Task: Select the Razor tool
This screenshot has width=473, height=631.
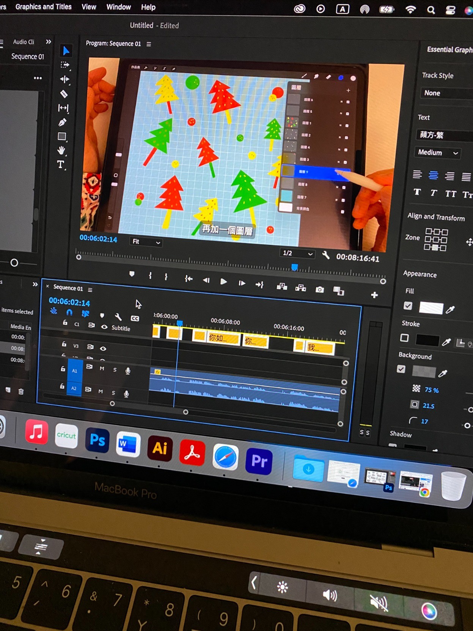Action: click(x=64, y=94)
